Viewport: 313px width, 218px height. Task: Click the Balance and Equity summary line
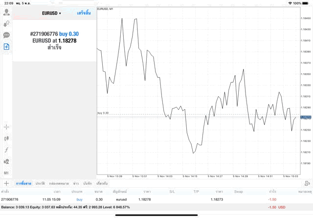tap(66, 207)
